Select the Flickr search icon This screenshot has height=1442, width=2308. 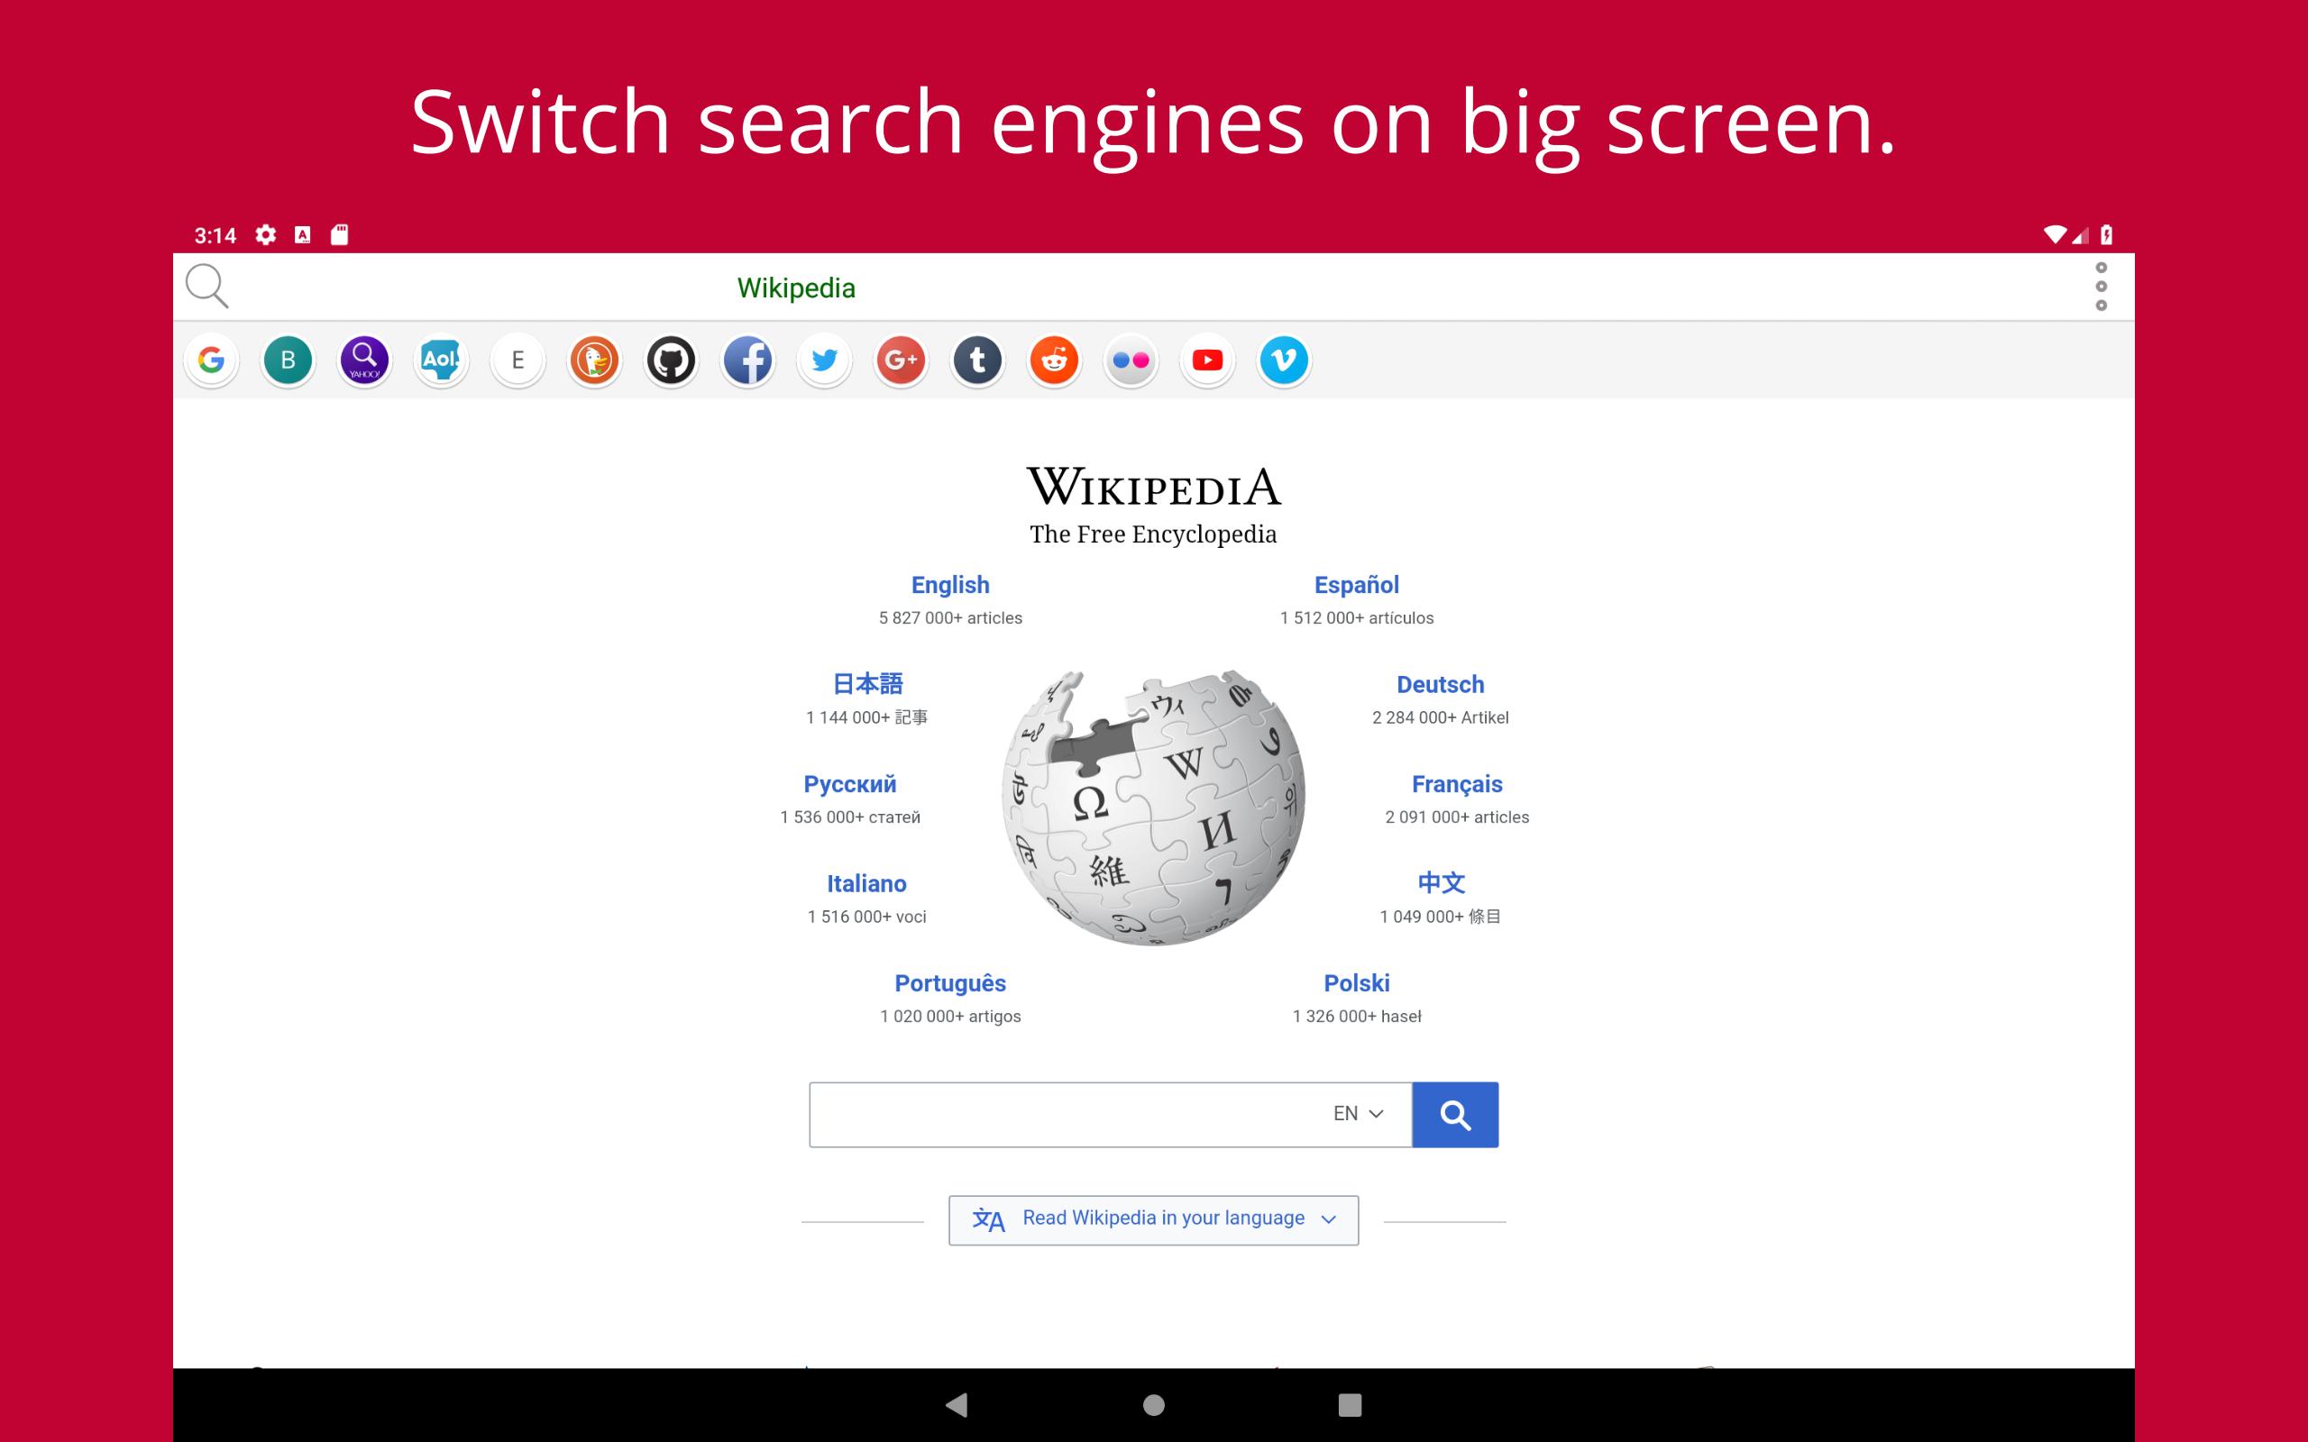[1131, 360]
